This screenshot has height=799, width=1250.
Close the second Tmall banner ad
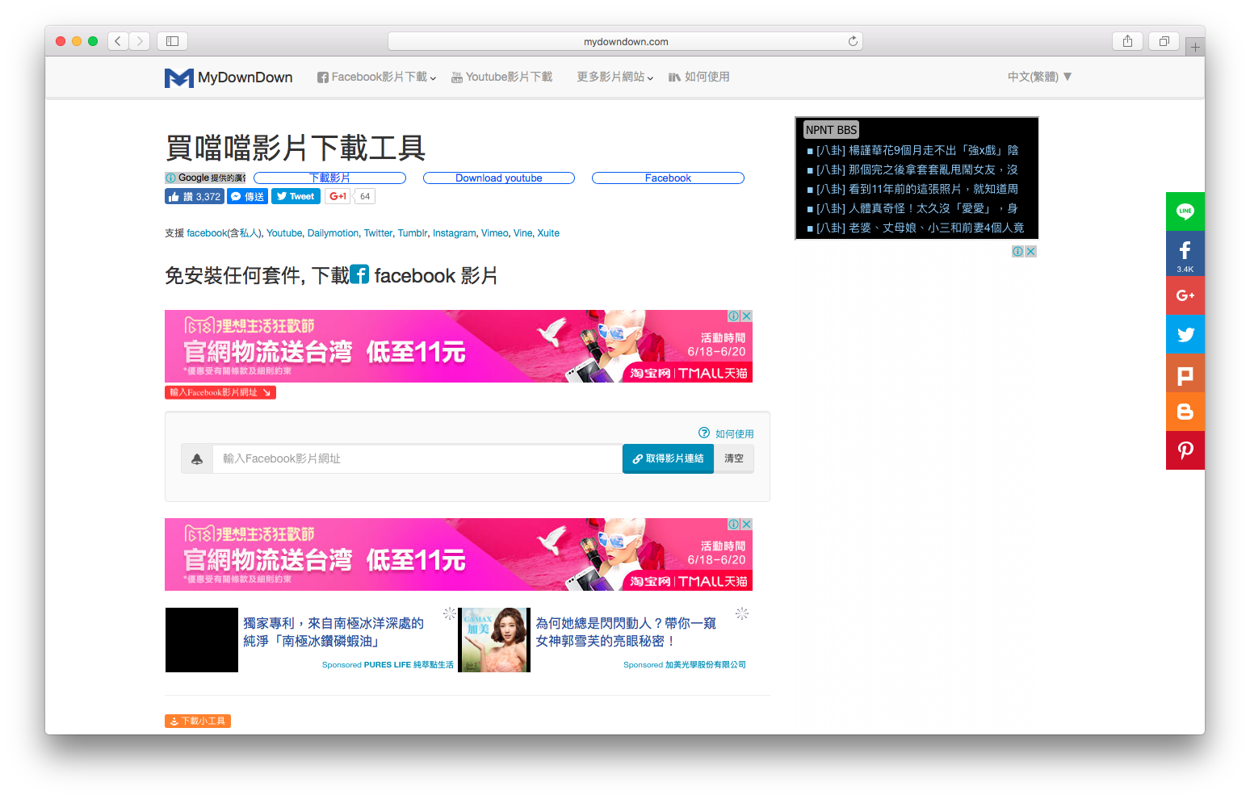[747, 524]
